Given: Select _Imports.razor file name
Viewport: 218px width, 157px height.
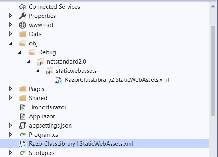Looking at the screenshot, I should tap(48, 107).
